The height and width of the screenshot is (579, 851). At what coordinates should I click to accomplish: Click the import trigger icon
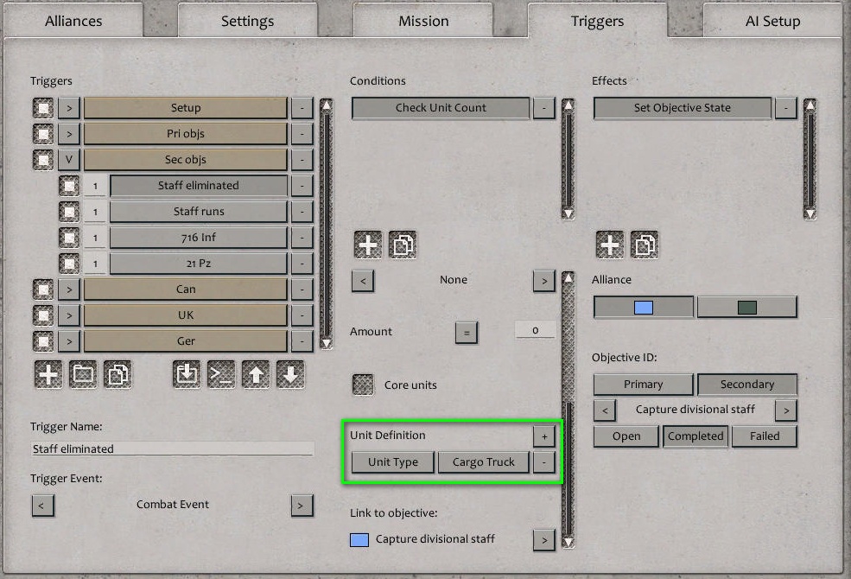187,374
